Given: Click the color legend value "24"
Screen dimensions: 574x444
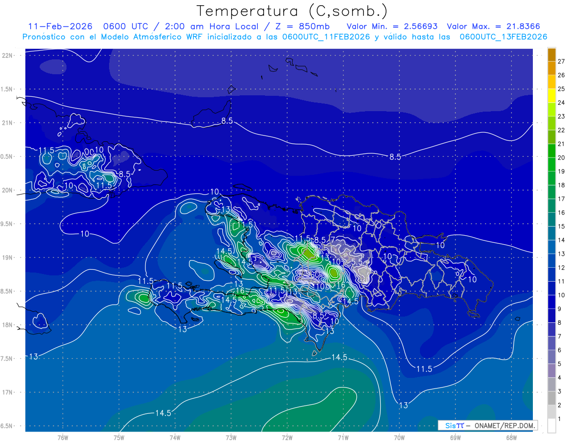Looking at the screenshot, I should [562, 102].
